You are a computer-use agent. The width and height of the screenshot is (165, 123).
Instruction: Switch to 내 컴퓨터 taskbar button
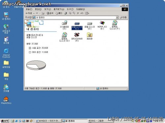coord(75,121)
